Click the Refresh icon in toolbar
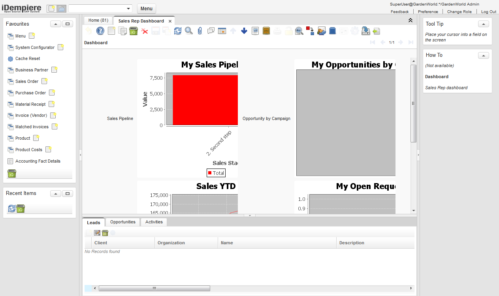 [x=178, y=31]
